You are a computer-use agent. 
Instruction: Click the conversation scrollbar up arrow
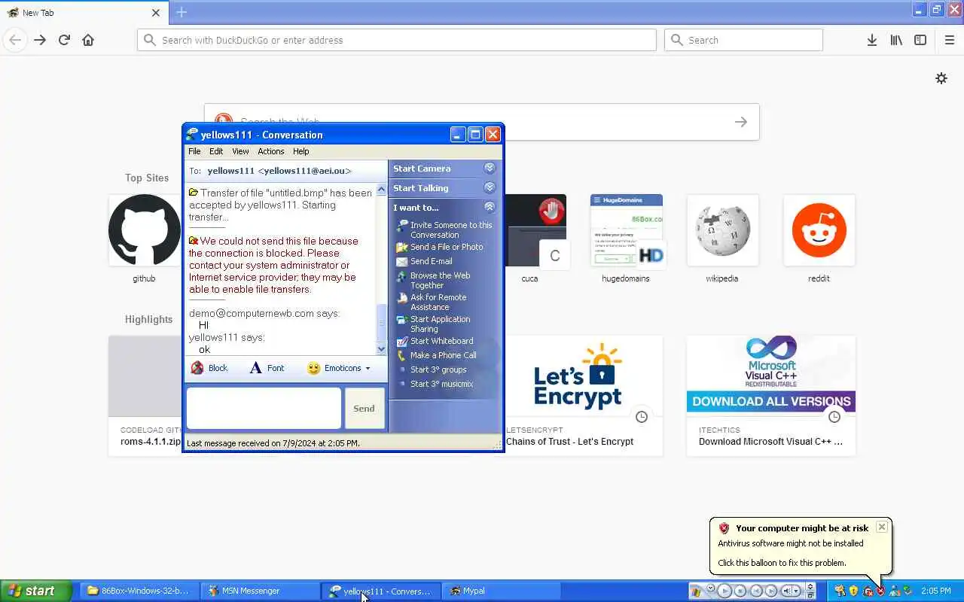point(381,190)
